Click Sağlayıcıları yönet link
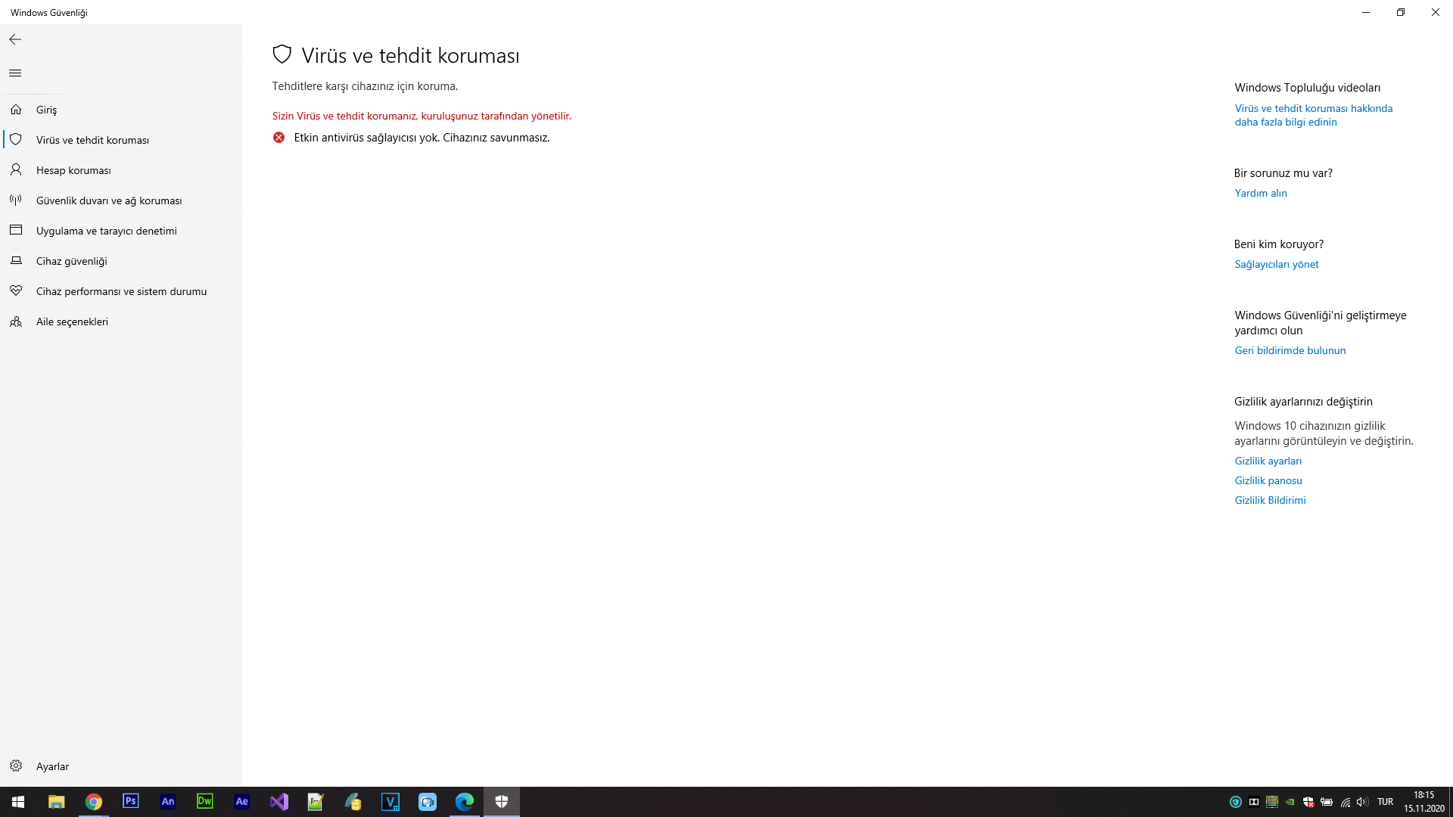The height and width of the screenshot is (817, 1453). point(1277,264)
